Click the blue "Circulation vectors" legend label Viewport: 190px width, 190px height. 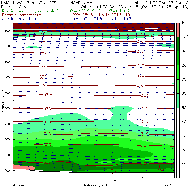tap(19, 19)
